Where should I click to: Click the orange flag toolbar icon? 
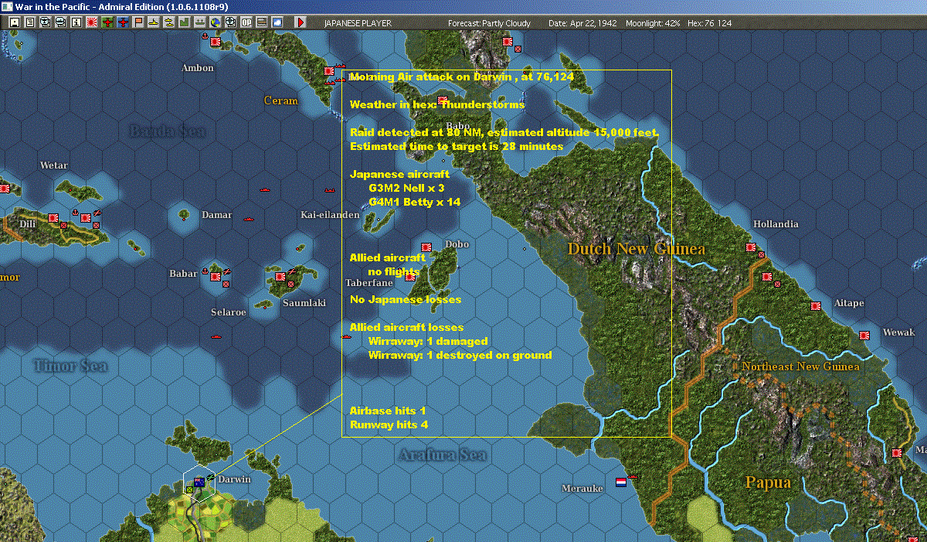click(138, 23)
